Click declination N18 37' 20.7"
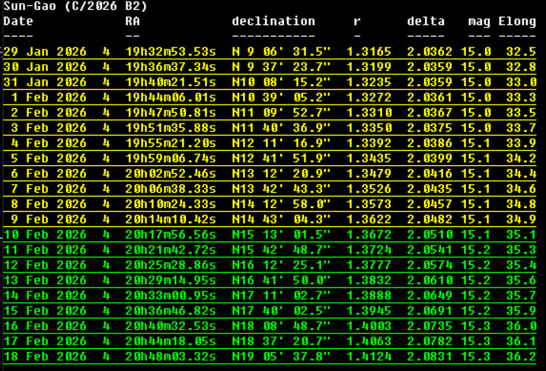546x371 pixels. pos(281,341)
